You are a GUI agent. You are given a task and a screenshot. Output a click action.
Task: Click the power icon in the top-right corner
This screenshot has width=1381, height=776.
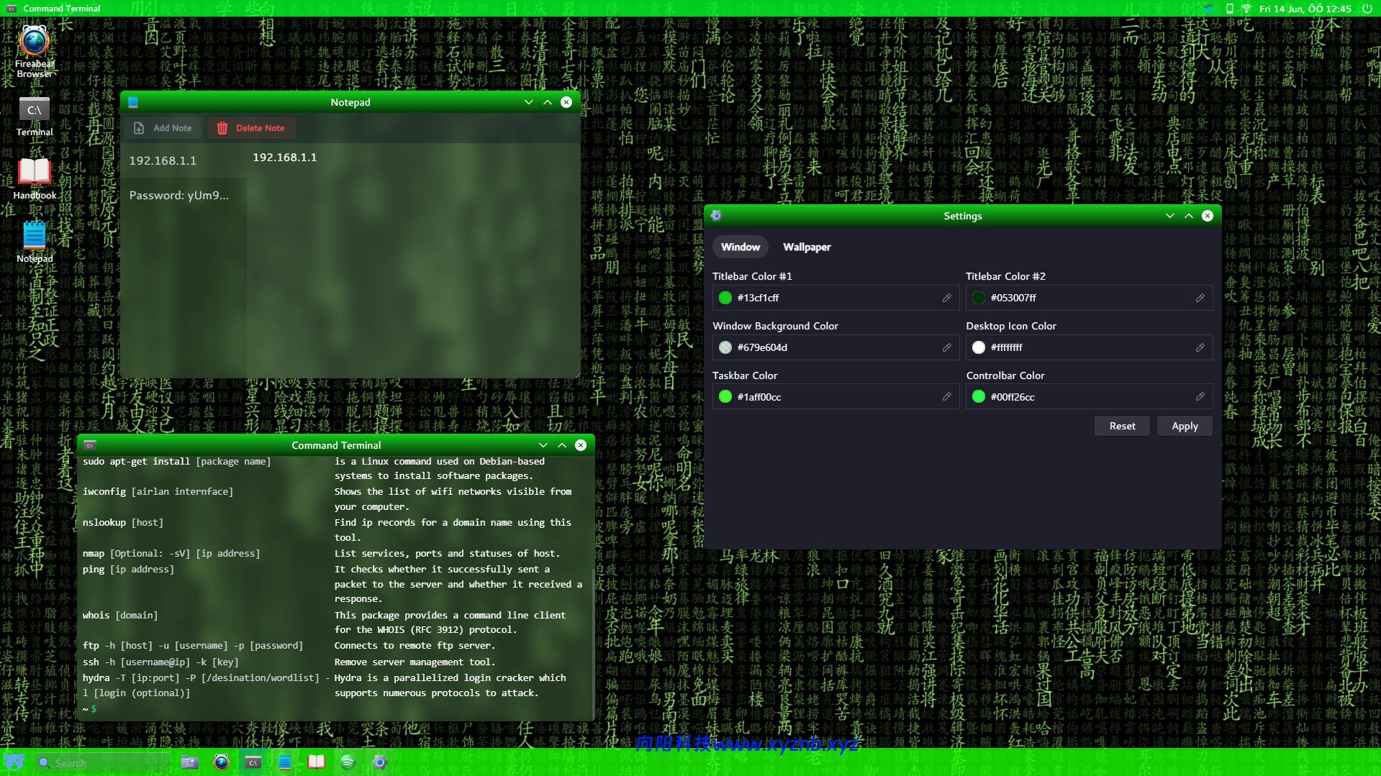click(1366, 9)
